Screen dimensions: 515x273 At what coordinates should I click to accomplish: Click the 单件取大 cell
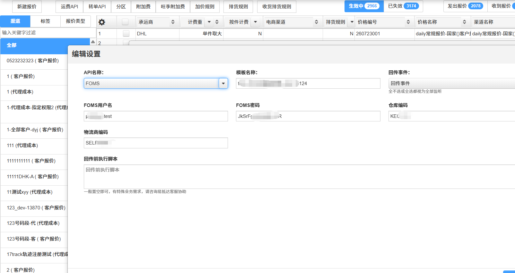tap(201, 34)
